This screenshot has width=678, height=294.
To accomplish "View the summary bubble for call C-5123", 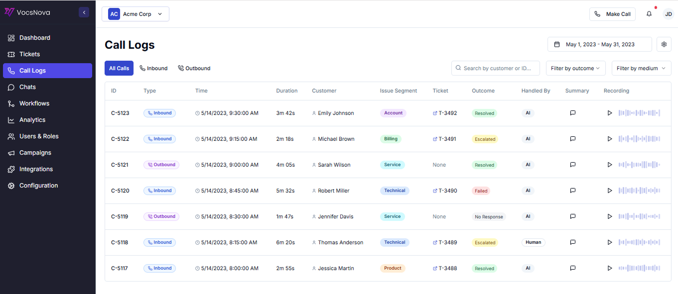I will coord(572,113).
